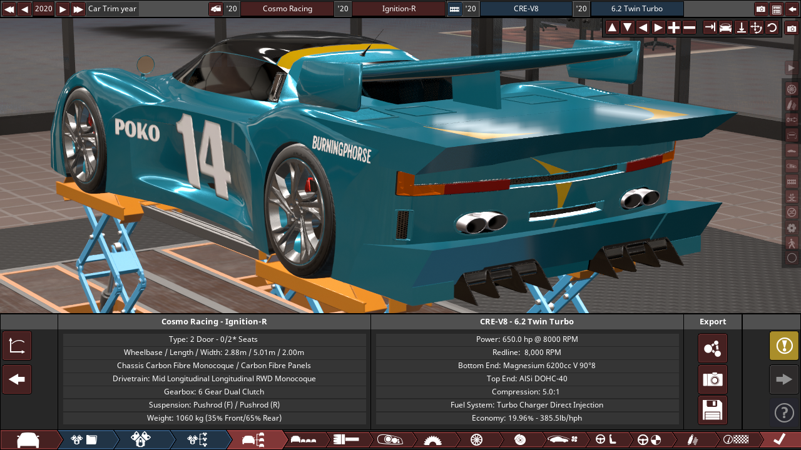Open the headlight fixtures tab

click(389, 439)
